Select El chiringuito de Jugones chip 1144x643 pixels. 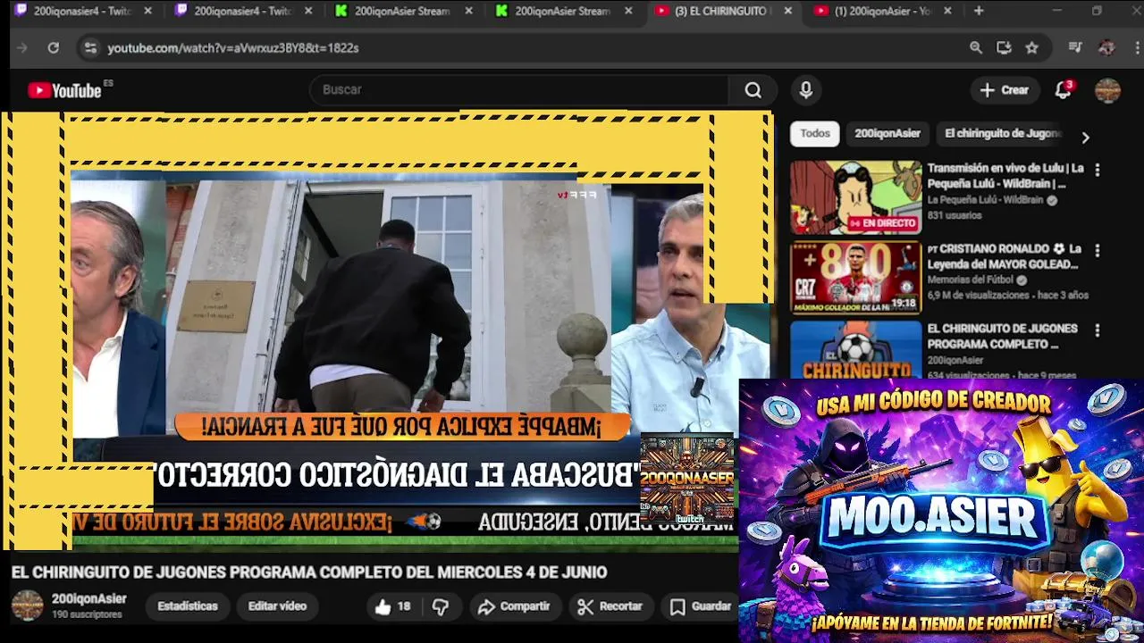[1002, 133]
